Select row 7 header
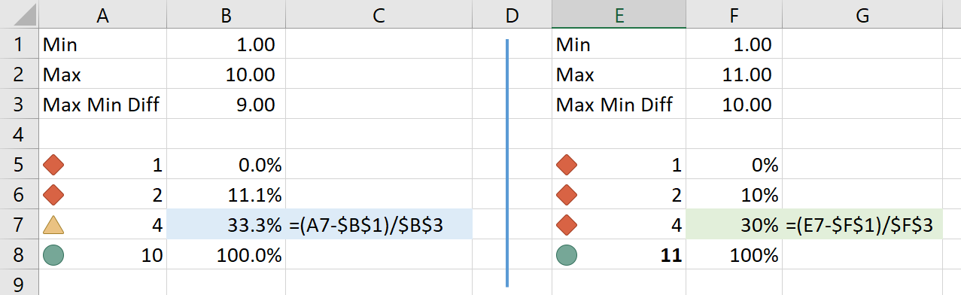The width and height of the screenshot is (961, 295). coord(18,224)
